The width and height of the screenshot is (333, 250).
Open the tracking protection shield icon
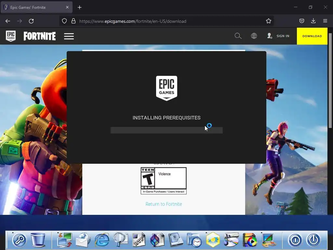(x=64, y=21)
